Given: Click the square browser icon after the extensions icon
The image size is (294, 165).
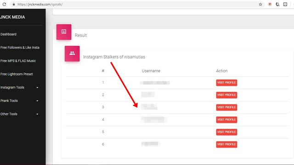Looking at the screenshot, I should click(285, 4).
